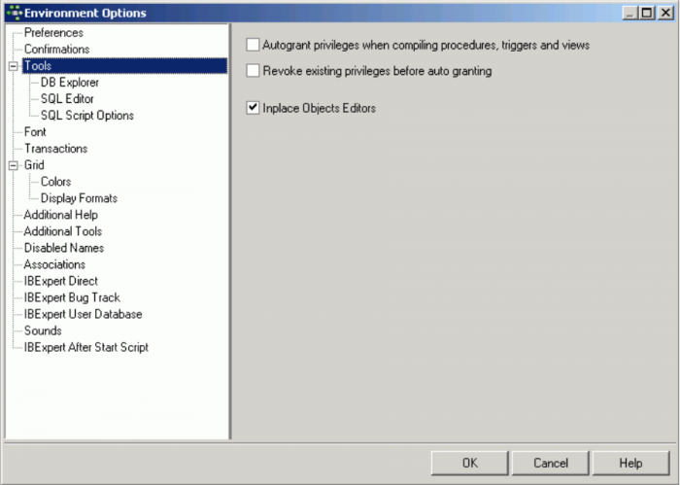Select SQL Script Options
The height and width of the screenshot is (485, 680).
click(87, 116)
